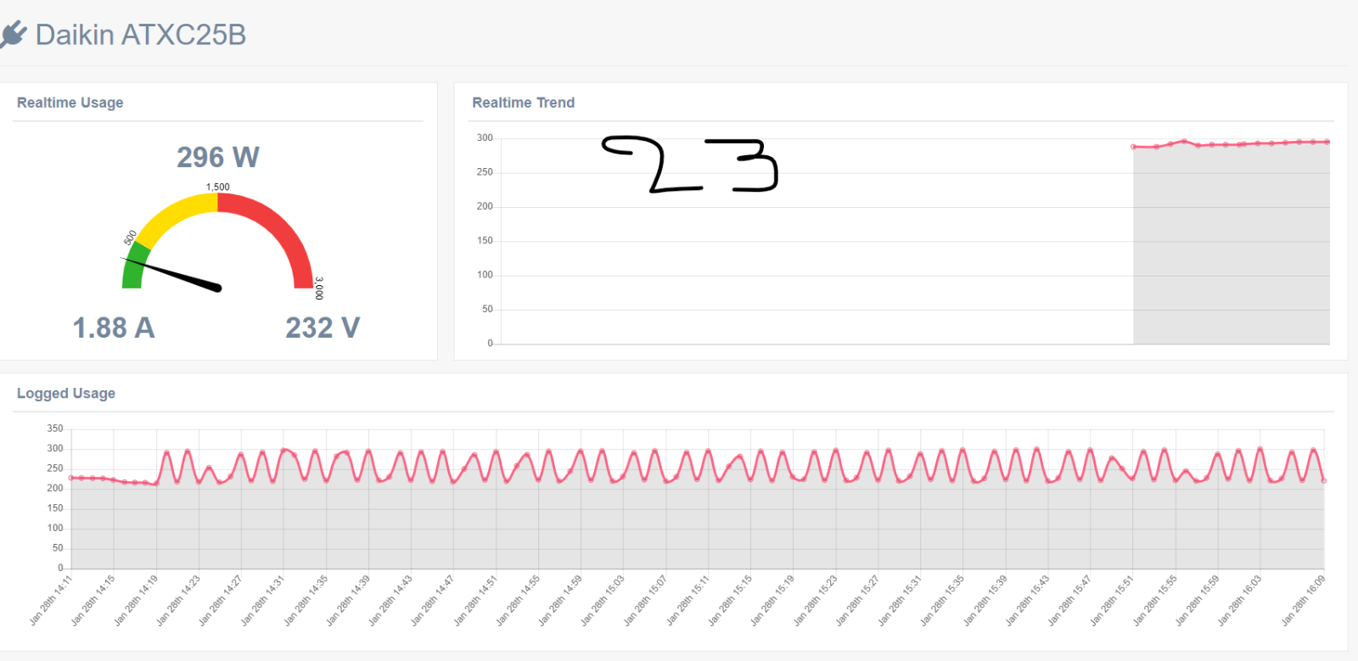This screenshot has height=661, width=1358.
Task: Click 350 on the Logged Usage axis
Action: point(55,429)
